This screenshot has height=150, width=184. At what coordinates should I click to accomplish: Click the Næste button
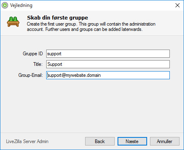(x=132, y=141)
